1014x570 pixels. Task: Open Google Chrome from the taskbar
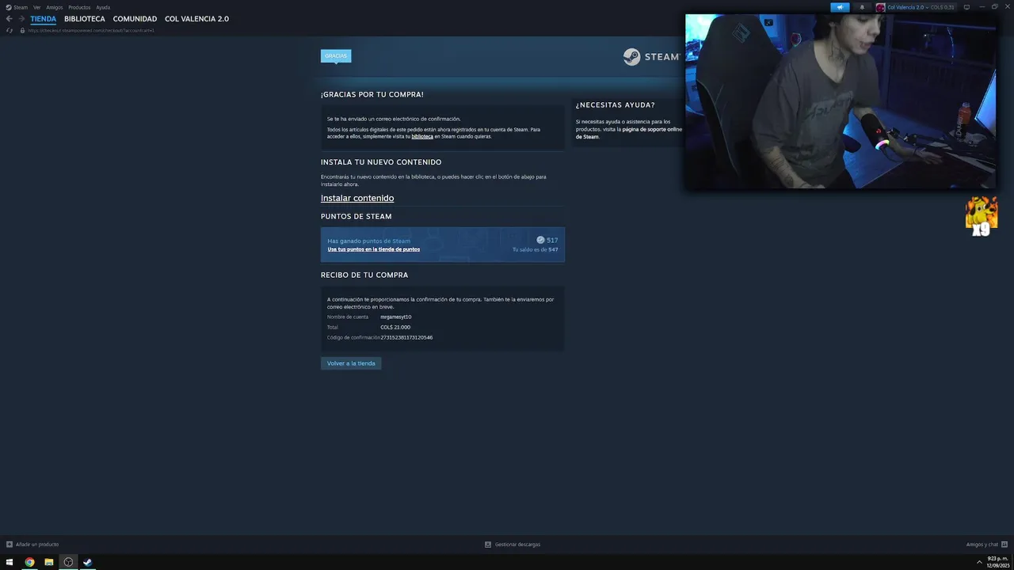tap(29, 562)
